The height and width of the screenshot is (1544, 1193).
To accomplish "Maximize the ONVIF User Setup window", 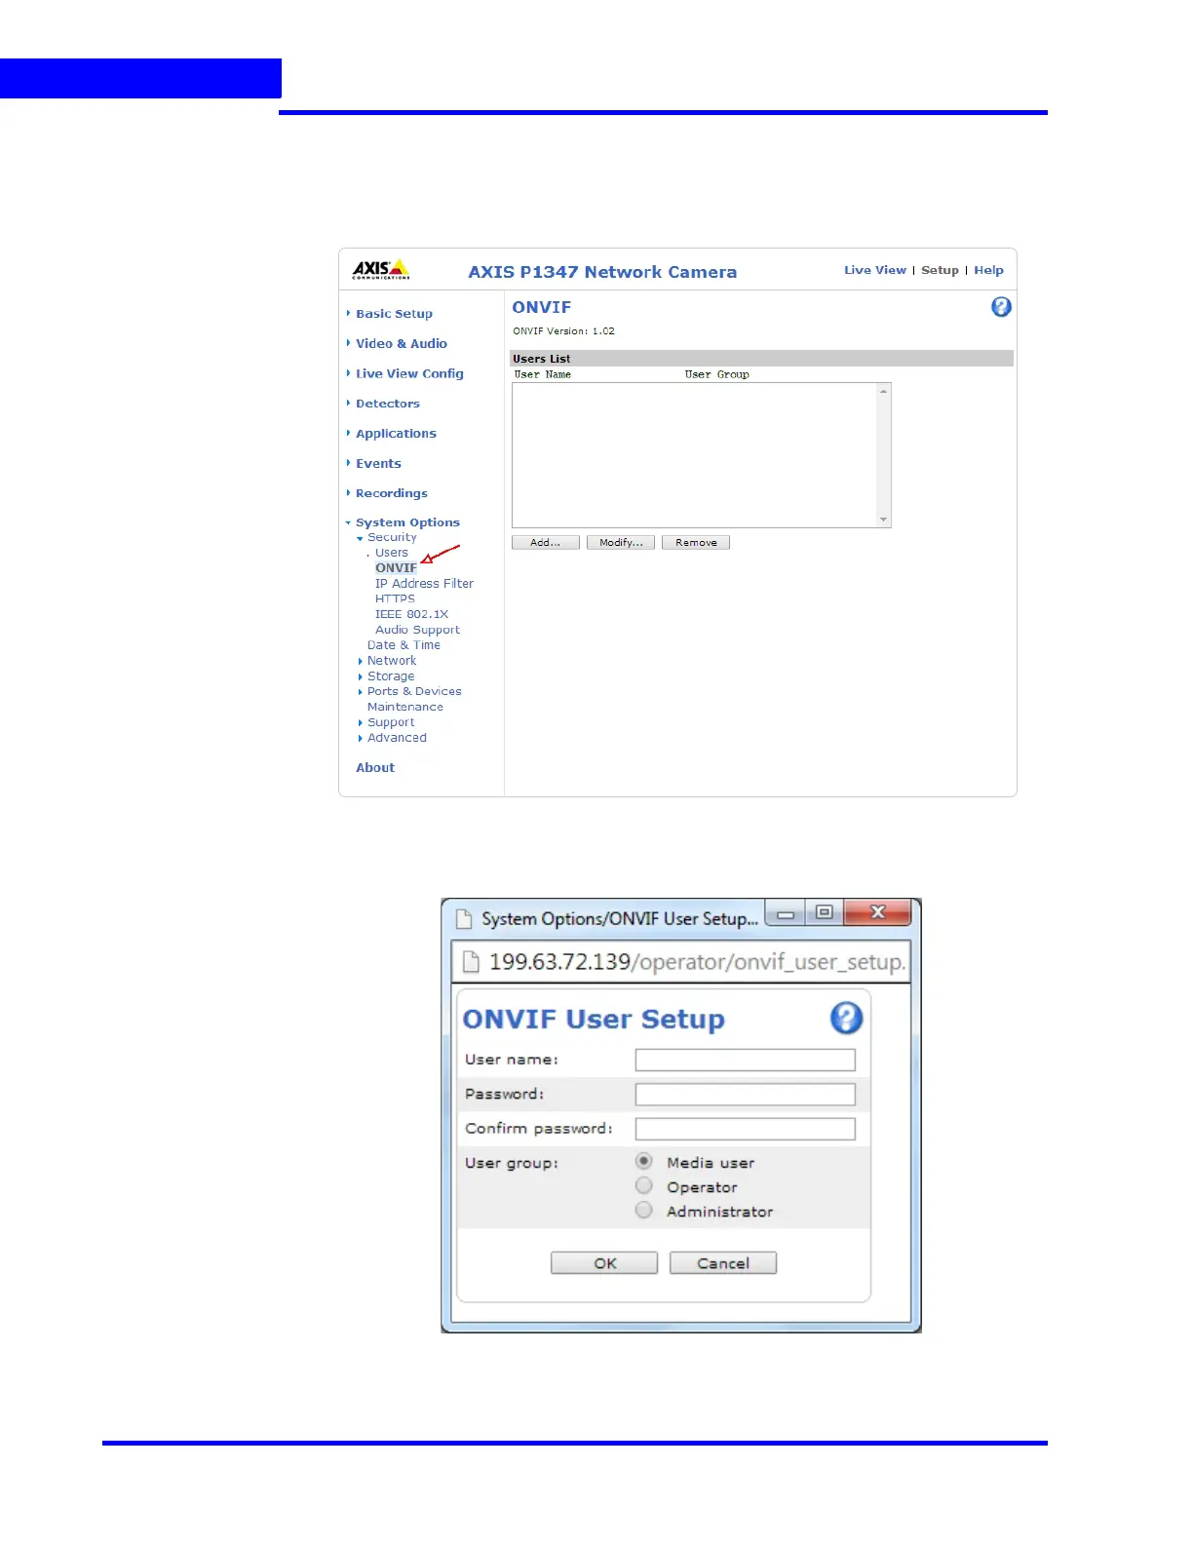I will [x=825, y=913].
